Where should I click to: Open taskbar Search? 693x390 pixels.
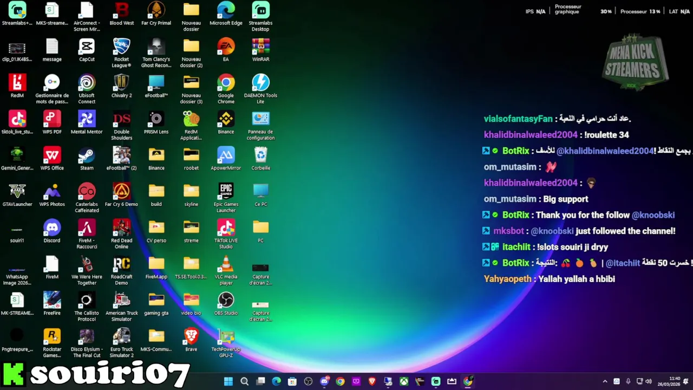point(244,381)
